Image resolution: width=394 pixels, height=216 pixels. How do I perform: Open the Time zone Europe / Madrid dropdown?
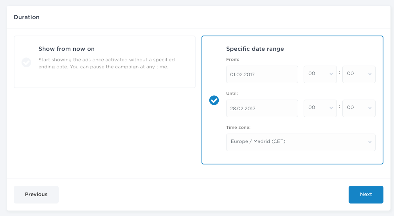click(301, 142)
